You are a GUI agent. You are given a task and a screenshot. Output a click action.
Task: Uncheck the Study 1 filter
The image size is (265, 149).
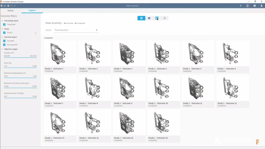(4, 33)
